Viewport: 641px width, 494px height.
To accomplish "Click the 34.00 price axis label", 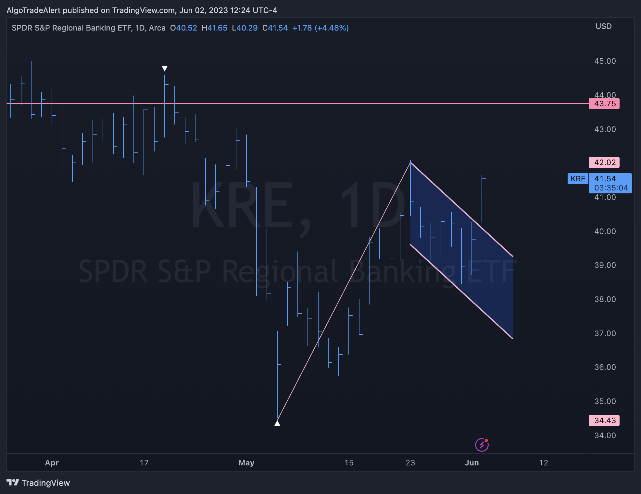I will pos(605,435).
